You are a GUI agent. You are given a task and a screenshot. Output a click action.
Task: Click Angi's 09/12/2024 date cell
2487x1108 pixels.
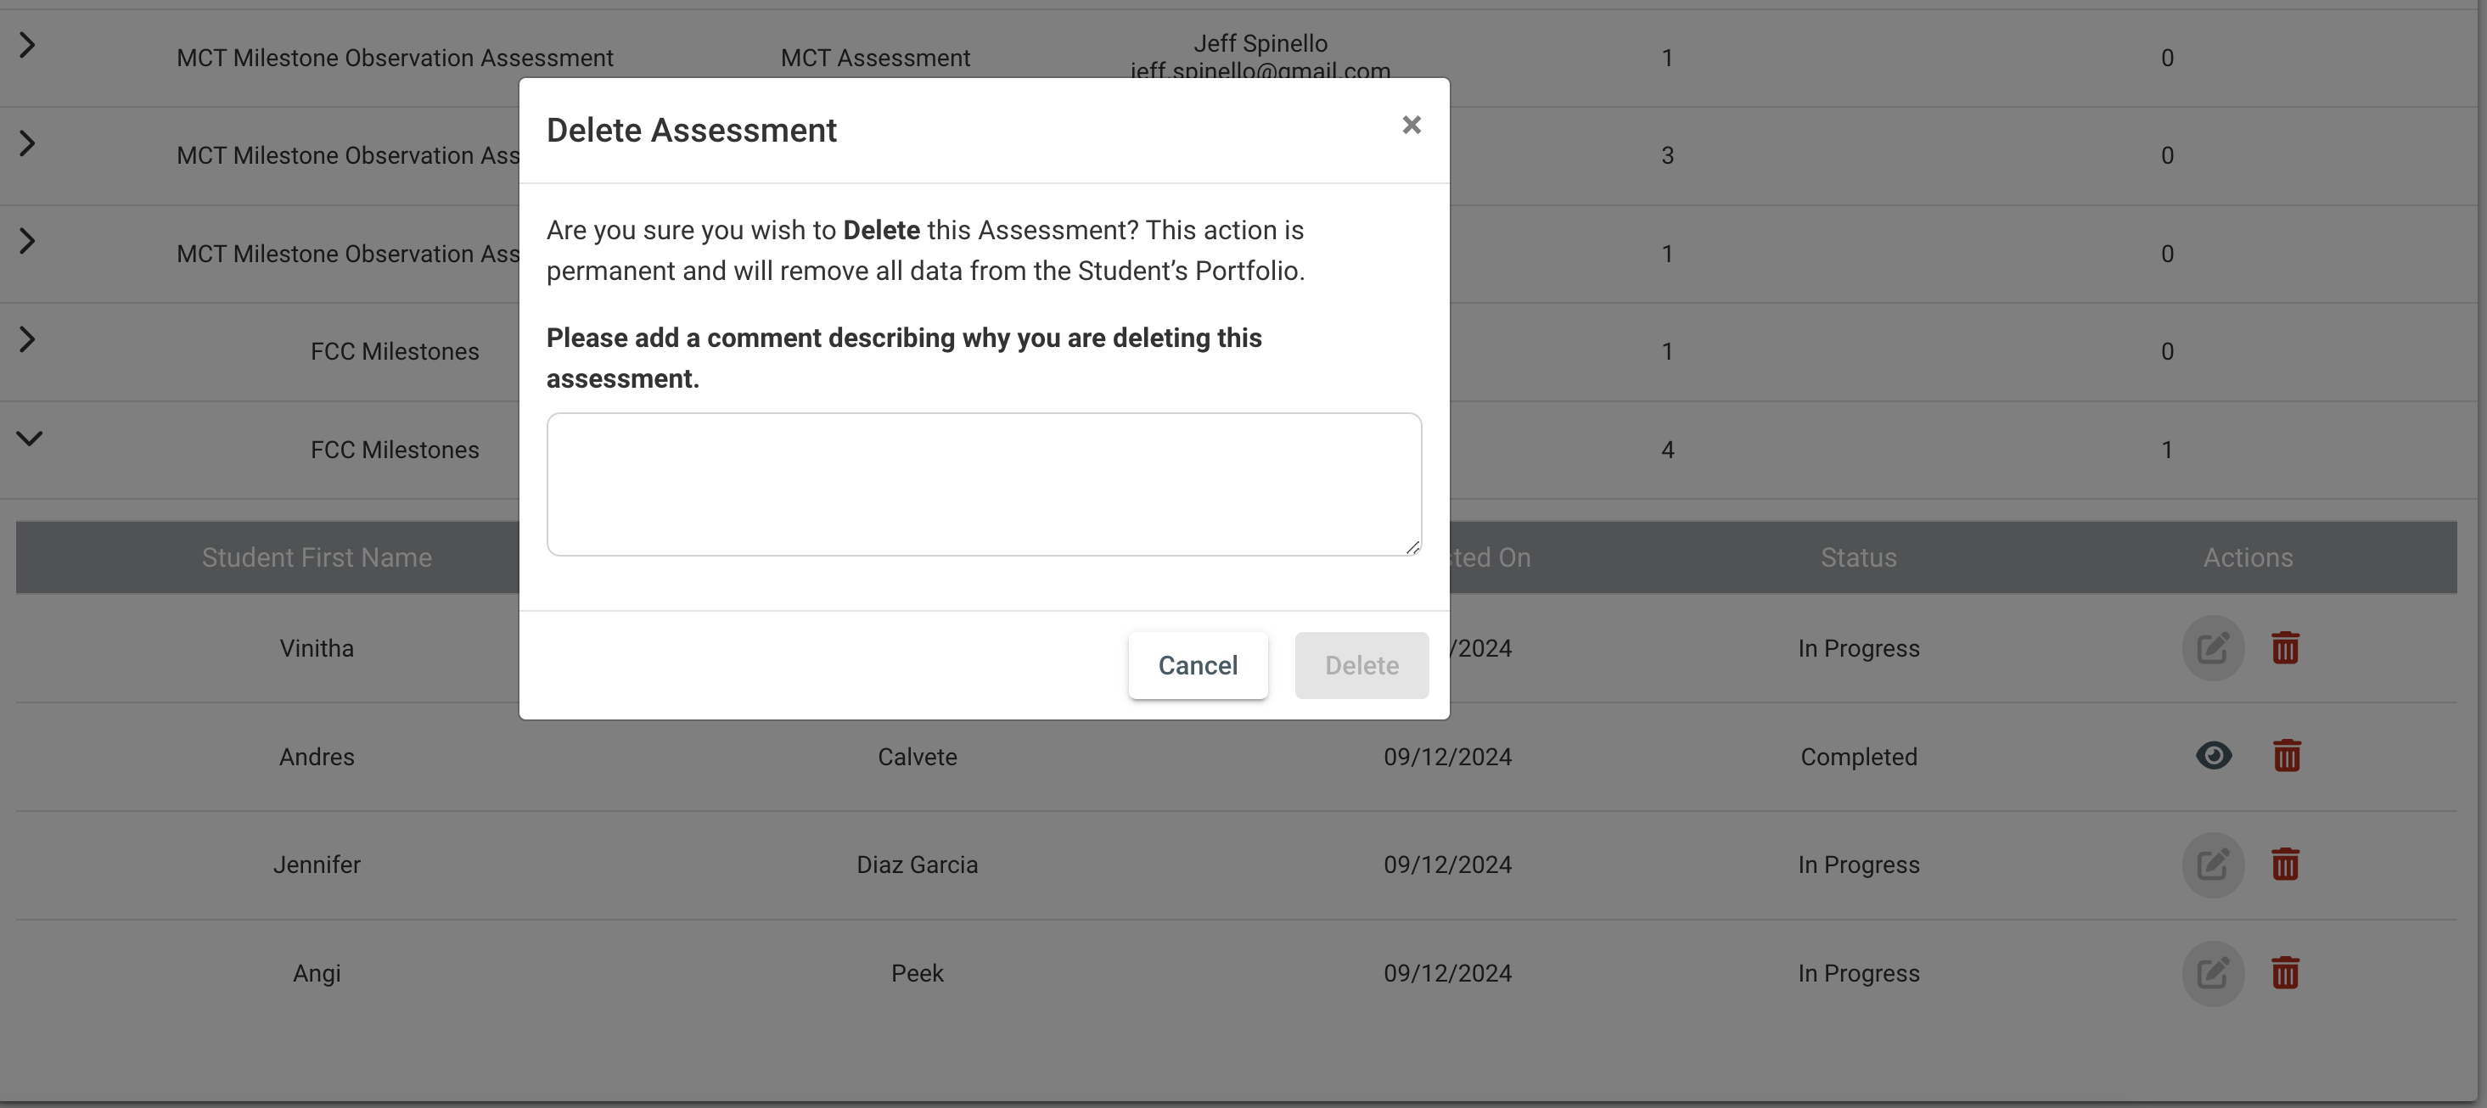(1447, 973)
